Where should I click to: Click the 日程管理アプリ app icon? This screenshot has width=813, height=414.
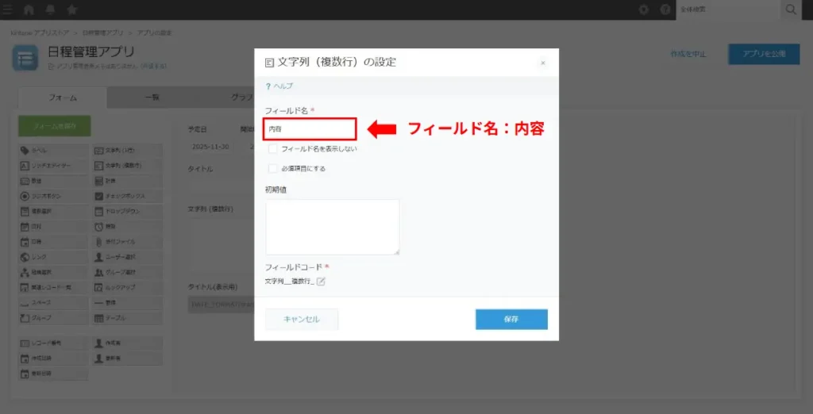pos(25,58)
